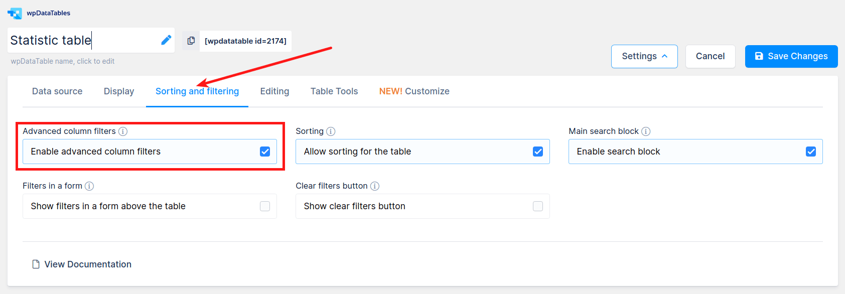This screenshot has width=845, height=294.
Task: Open info icon beside Main search block
Action: point(646,131)
